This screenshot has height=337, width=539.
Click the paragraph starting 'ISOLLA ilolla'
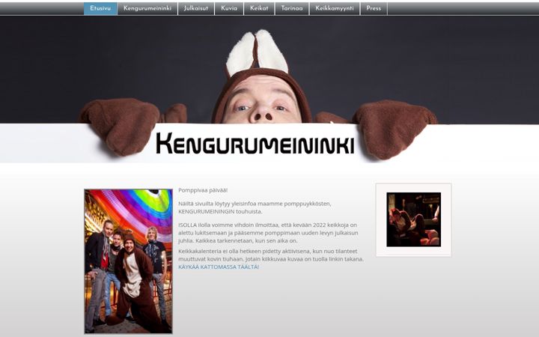268,233
